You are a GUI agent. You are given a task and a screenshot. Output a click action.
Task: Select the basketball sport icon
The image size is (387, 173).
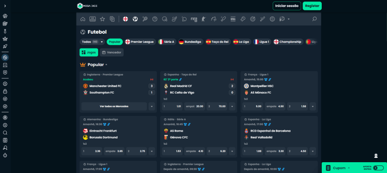155,19
